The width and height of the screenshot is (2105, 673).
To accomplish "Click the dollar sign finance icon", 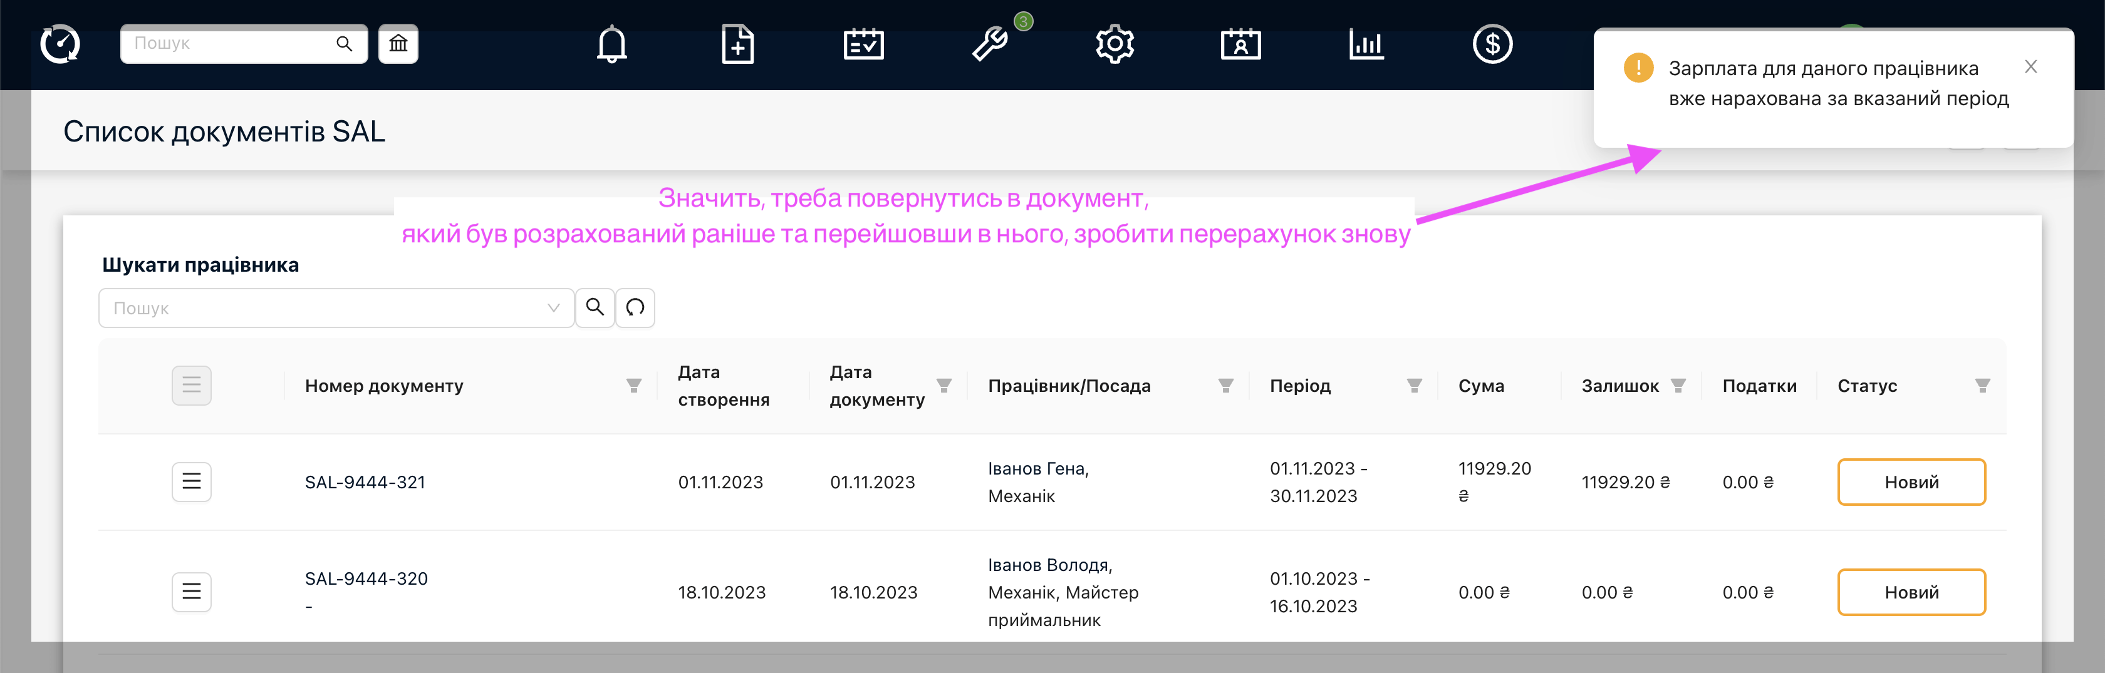I will pyautogui.click(x=1492, y=44).
